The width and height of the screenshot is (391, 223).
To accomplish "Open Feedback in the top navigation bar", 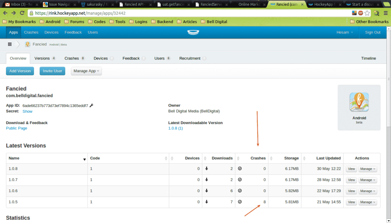I will point(73,32).
